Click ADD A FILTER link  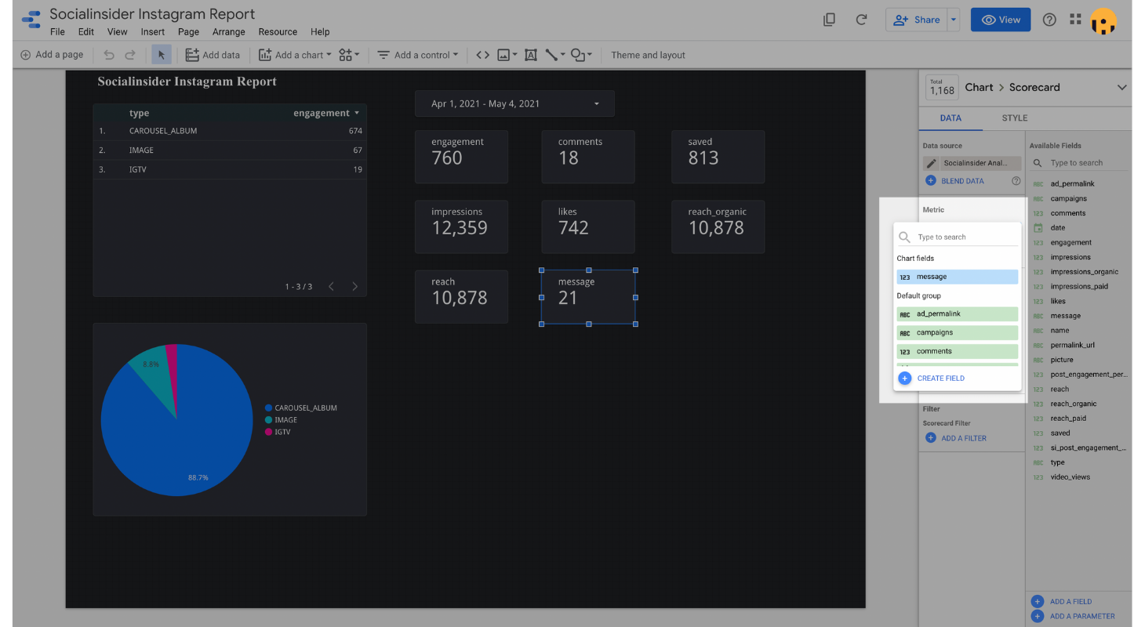tap(963, 438)
